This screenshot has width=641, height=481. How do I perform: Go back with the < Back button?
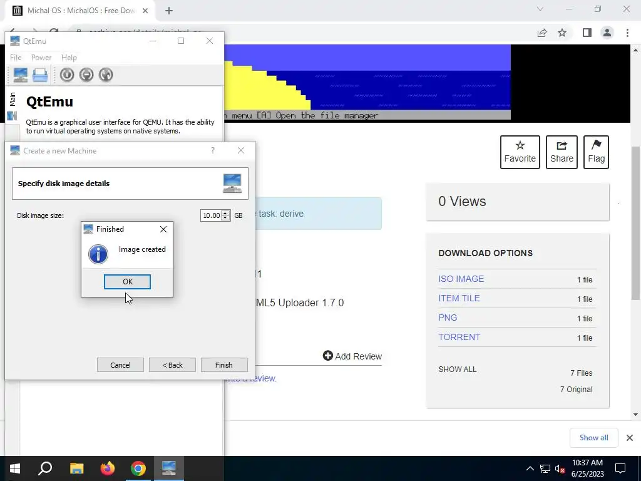click(172, 365)
